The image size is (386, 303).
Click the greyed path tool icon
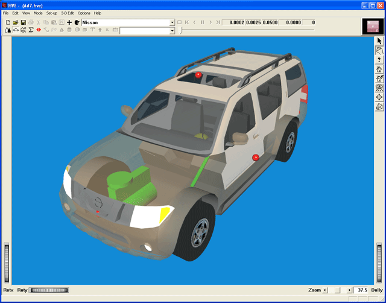(46, 30)
